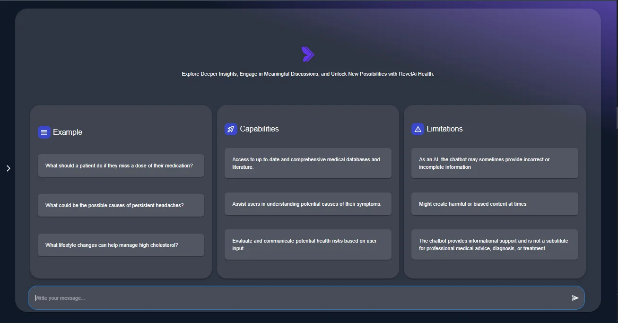Click the evaluate health risks capability card

pos(308,244)
